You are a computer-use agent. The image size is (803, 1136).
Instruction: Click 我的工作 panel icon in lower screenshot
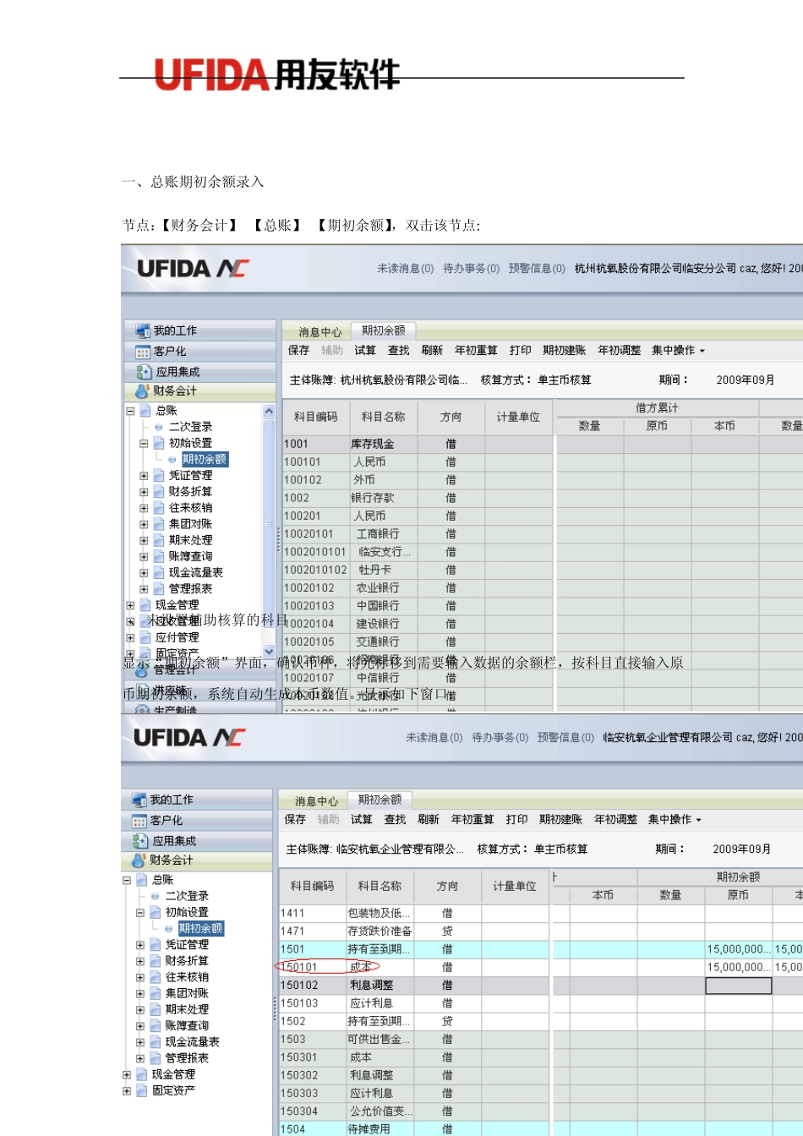(139, 800)
